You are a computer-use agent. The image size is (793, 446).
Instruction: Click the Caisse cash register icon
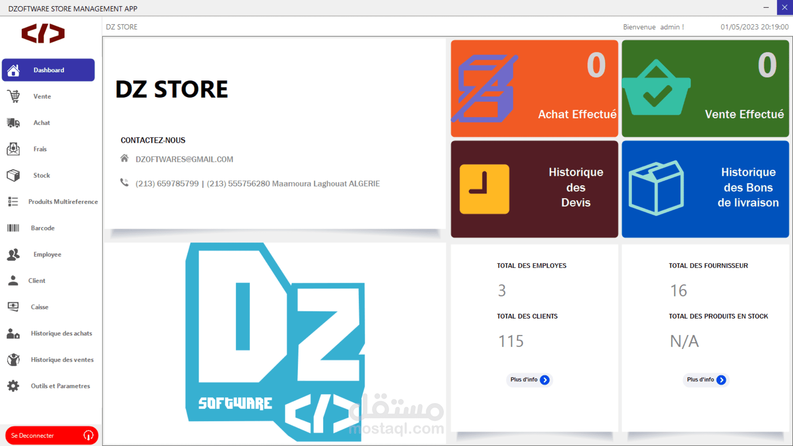tap(13, 307)
